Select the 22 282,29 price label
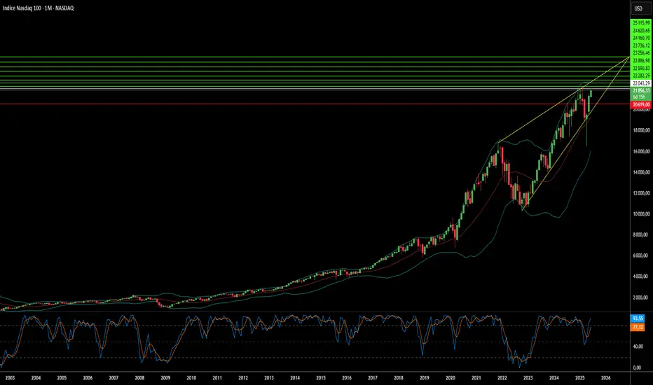Screen dimensions: 653x385 click(x=641, y=76)
